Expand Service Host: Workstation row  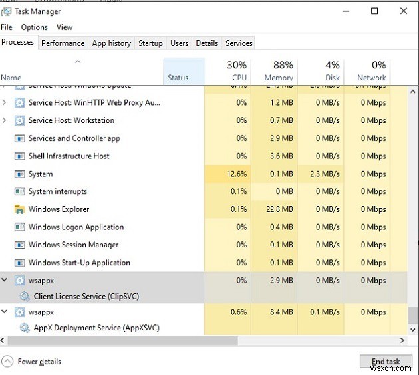point(4,120)
